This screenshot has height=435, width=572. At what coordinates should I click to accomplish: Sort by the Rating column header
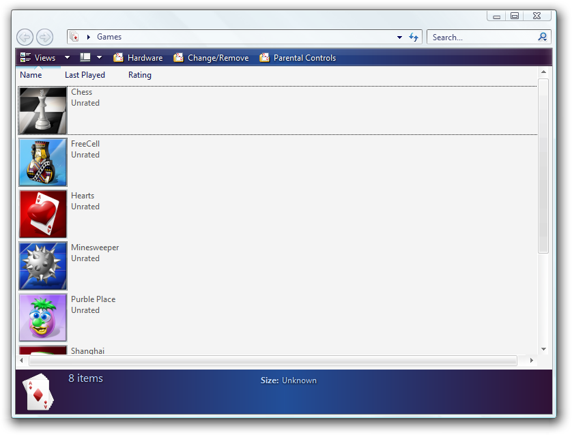140,75
